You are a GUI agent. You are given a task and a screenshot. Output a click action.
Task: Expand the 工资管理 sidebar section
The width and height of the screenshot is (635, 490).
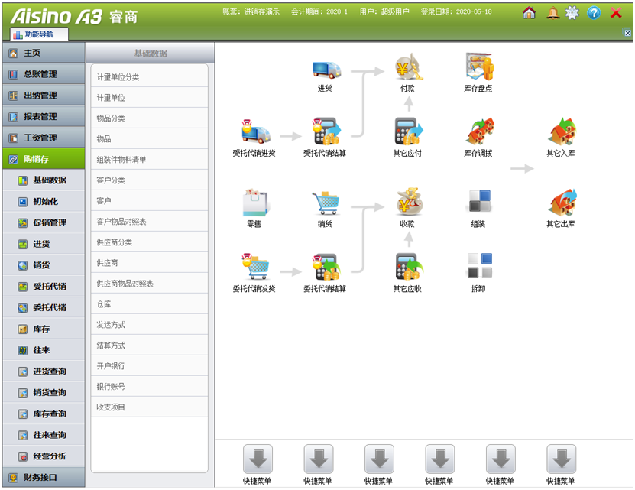(x=43, y=138)
